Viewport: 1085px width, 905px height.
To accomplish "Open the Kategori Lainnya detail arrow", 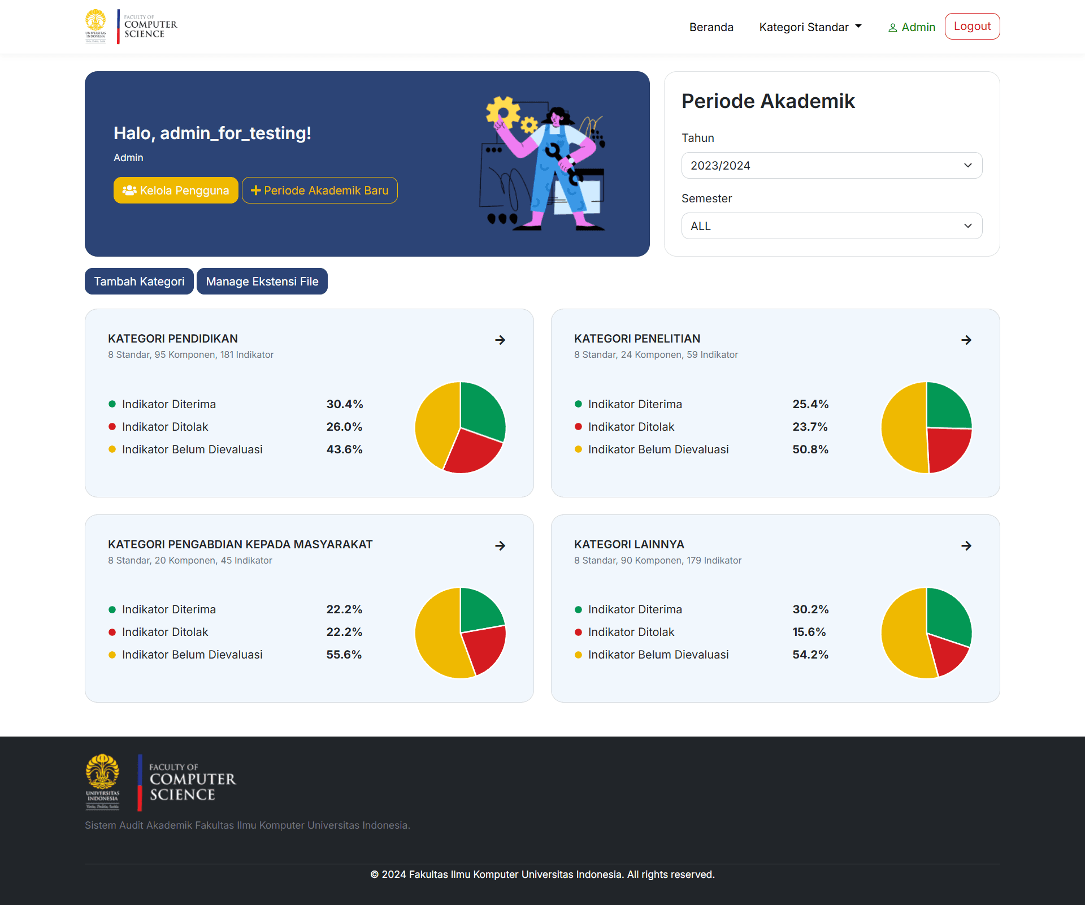I will click(x=966, y=545).
